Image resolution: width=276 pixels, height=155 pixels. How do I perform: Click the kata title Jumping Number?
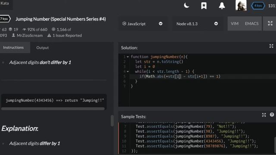(60, 19)
